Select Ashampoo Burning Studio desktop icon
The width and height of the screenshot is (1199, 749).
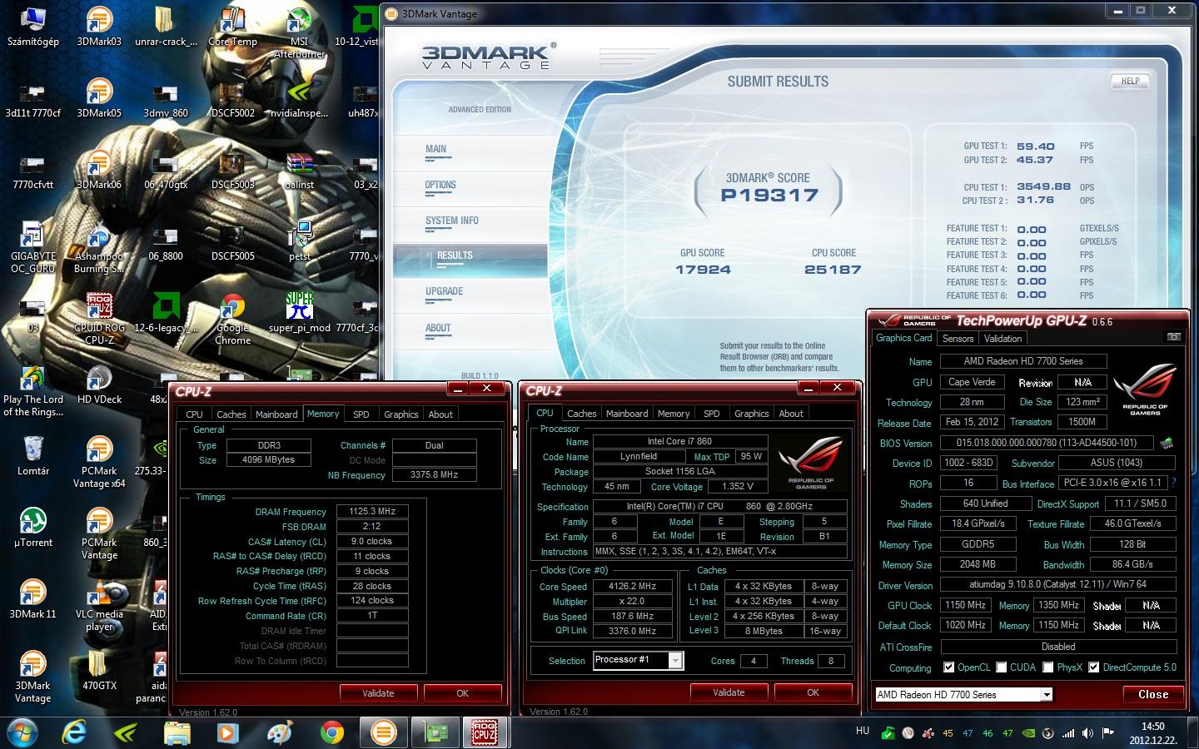[x=99, y=247]
